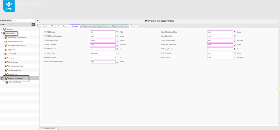Switch to the Global tab
Image resolution: width=280 pixels, height=130 pixels.
[45, 26]
